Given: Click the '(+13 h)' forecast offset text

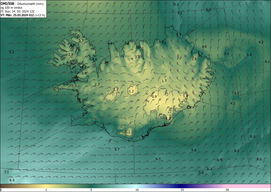Looking at the screenshot, I should pos(40,15).
